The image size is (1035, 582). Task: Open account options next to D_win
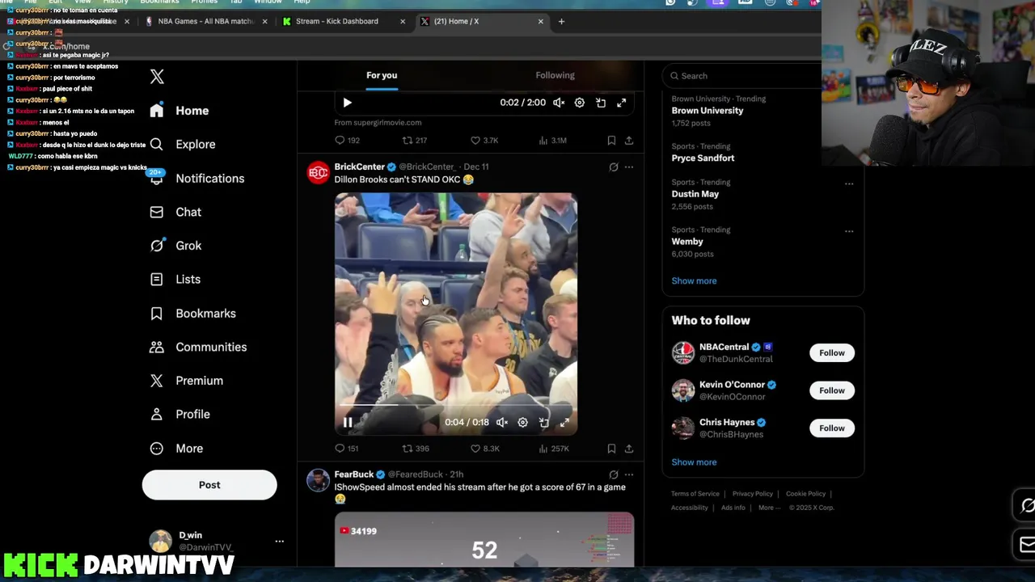(x=279, y=541)
